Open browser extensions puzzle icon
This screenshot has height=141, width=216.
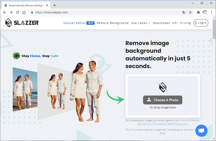coord(198,12)
